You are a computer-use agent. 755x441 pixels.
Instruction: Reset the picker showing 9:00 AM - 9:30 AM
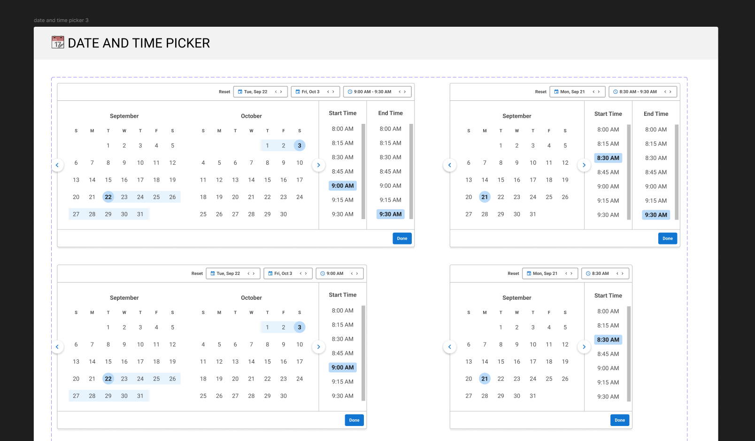(224, 92)
